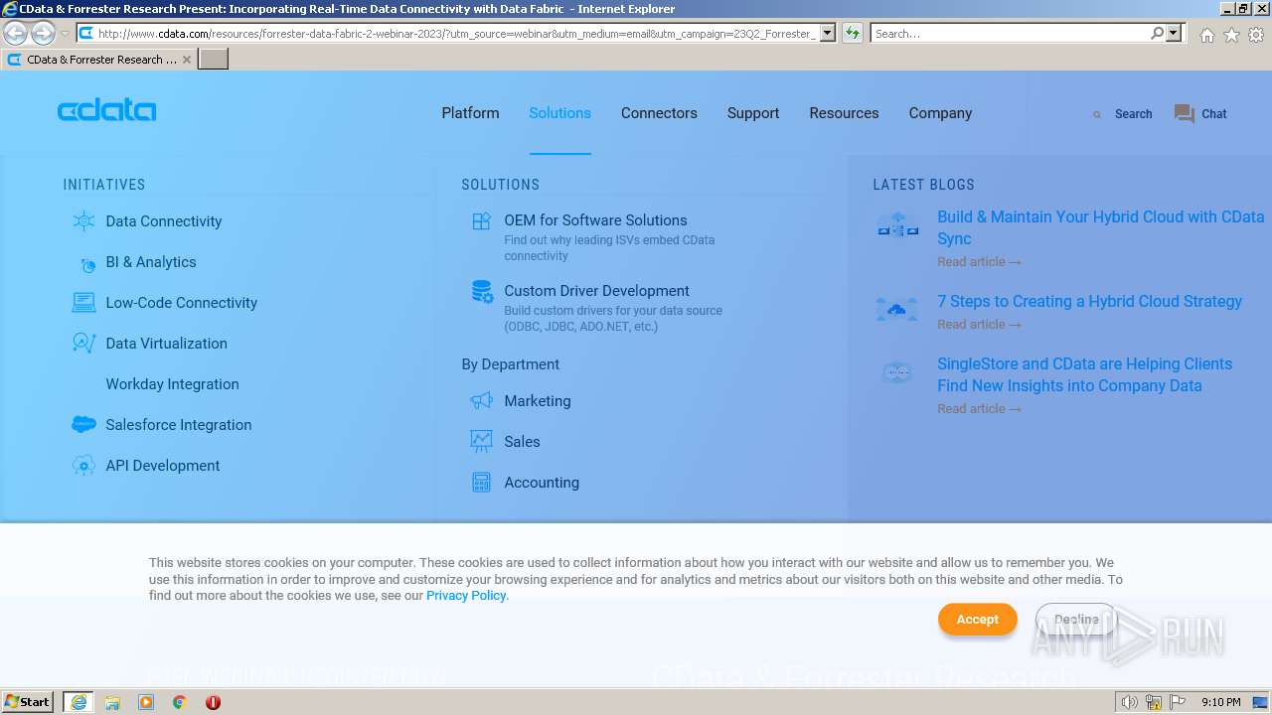This screenshot has height=715, width=1272.
Task: Click Read article under Hybrid Cloud with CData Sync
Action: point(979,262)
